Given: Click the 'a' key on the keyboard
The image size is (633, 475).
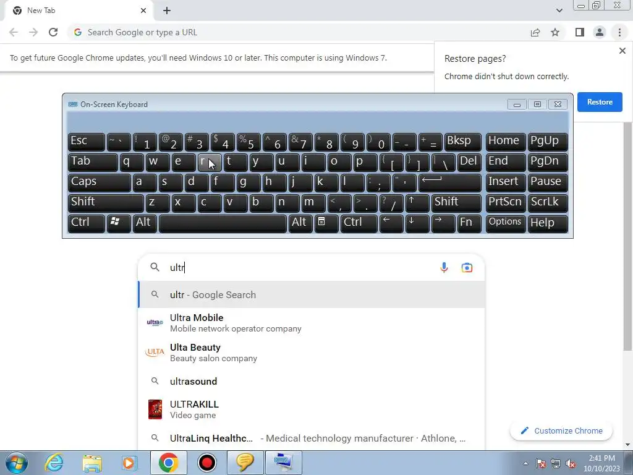Looking at the screenshot, I should coord(144,182).
